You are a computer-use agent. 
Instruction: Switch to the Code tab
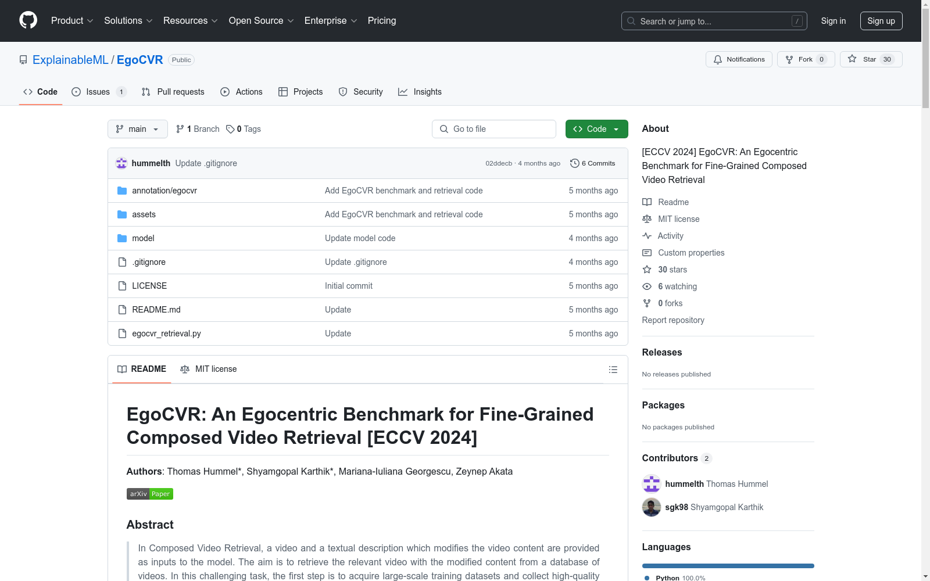coord(41,92)
